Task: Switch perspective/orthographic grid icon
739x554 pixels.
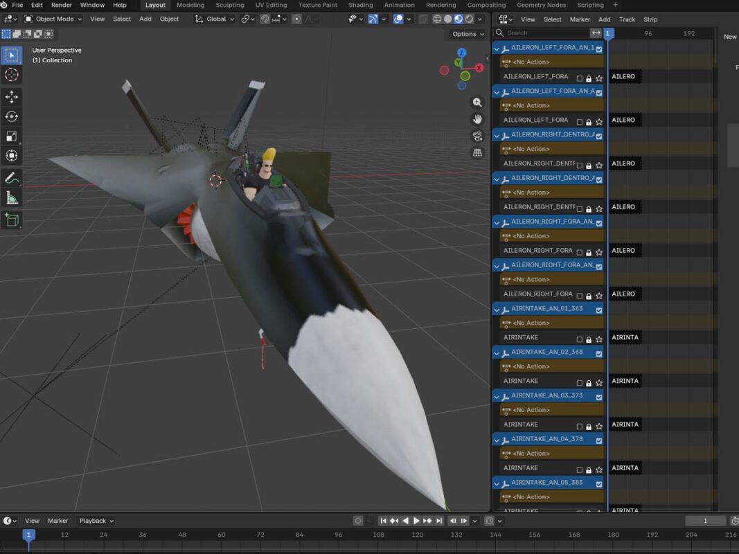Action: pos(477,152)
